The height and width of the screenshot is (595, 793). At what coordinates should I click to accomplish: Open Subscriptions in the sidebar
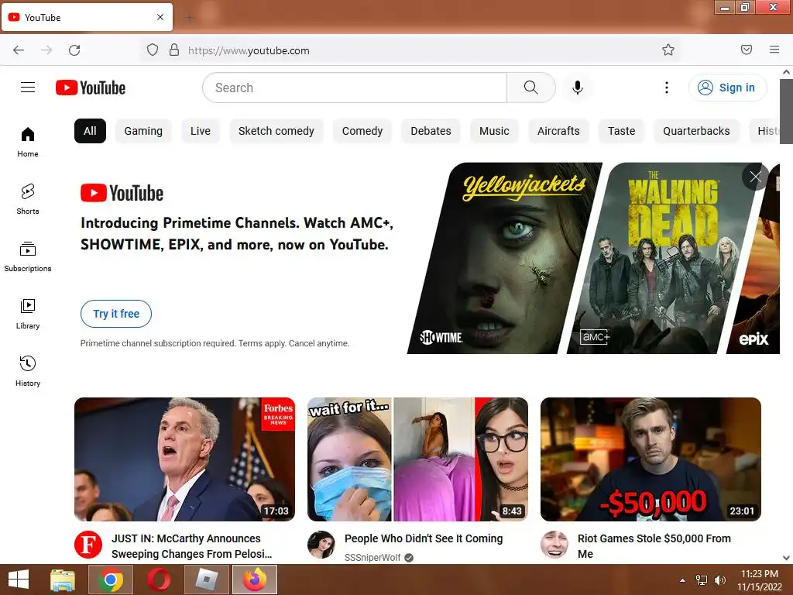tap(28, 257)
